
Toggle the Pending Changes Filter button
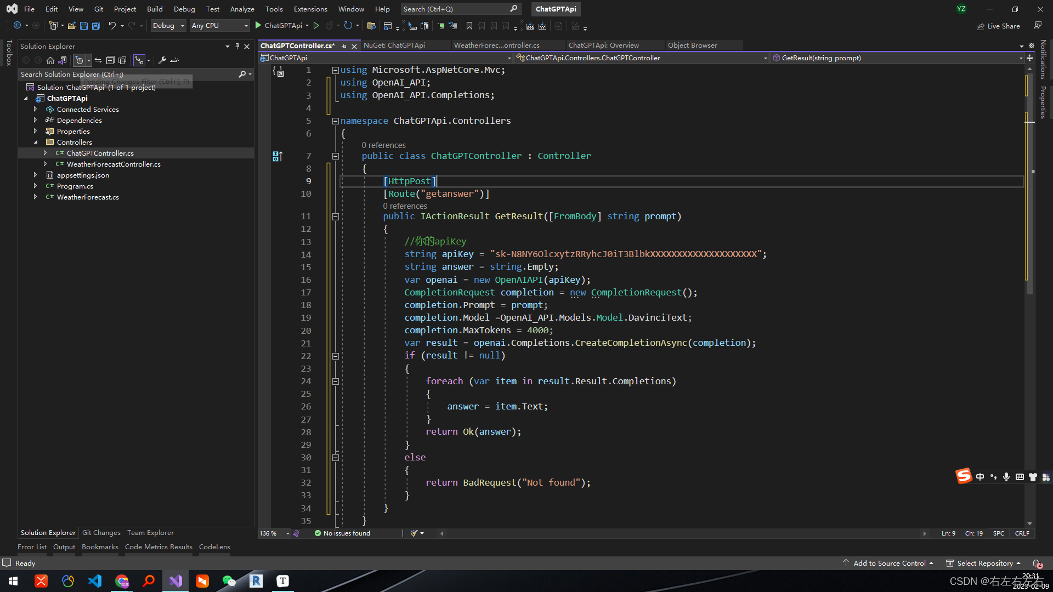(x=80, y=60)
